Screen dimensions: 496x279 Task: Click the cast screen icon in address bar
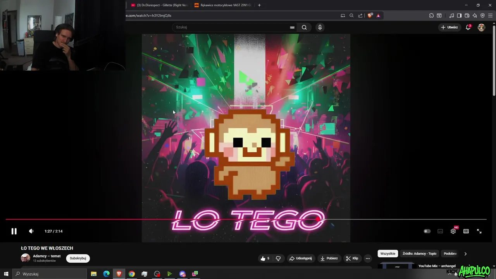343,15
